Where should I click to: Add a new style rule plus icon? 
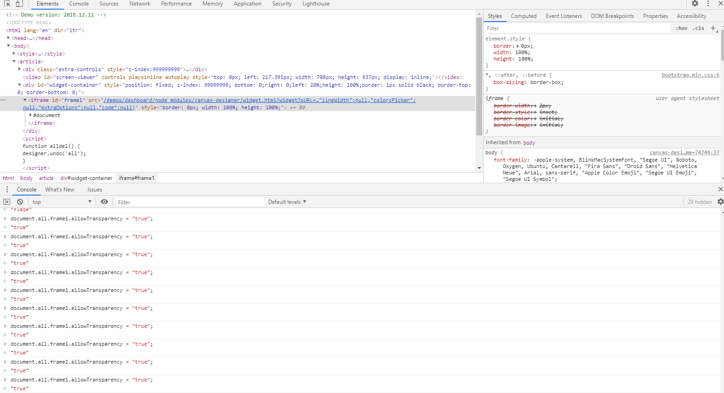[713, 28]
